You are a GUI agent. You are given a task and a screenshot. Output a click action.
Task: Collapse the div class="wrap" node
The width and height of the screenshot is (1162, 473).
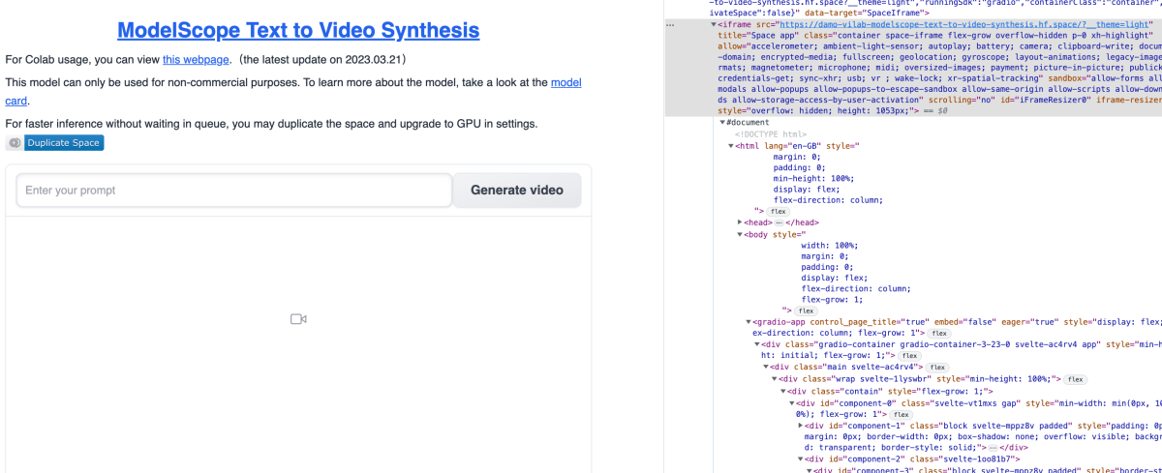click(775, 378)
